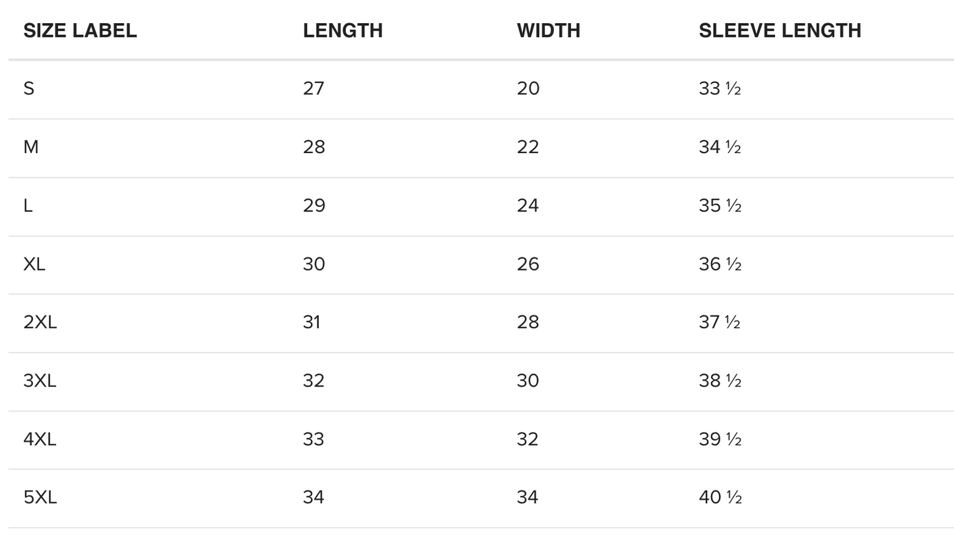The height and width of the screenshot is (543, 954).
Task: Click width value 26 in XL row
Action: click(528, 264)
